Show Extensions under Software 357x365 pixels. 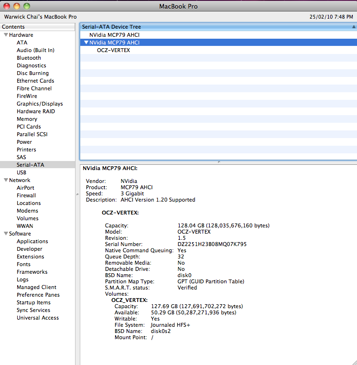click(x=30, y=257)
